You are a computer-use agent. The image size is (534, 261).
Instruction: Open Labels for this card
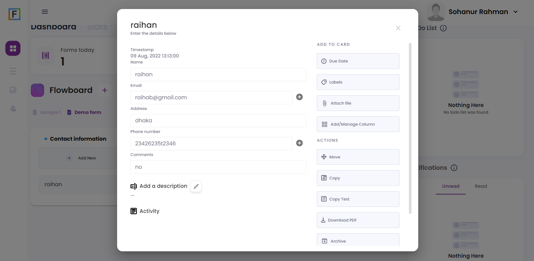[x=358, y=82]
